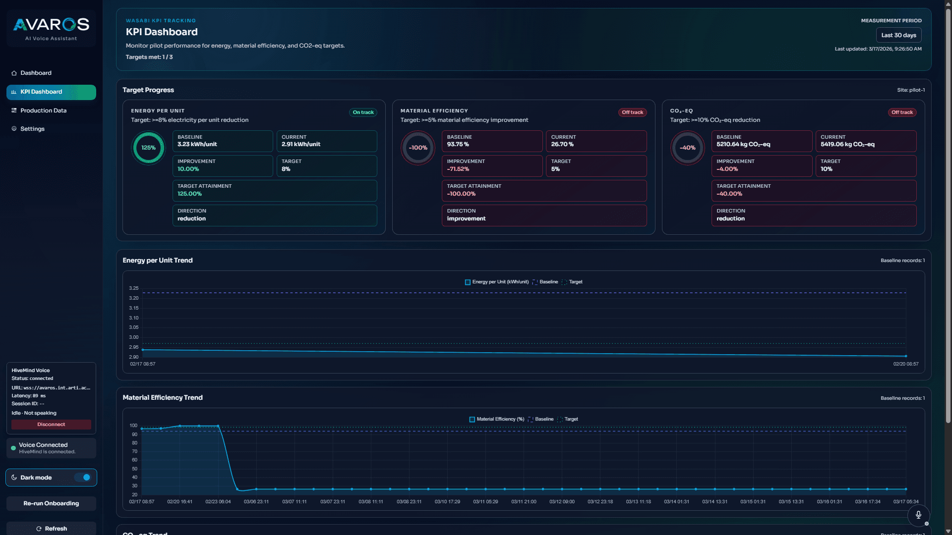Hide the Baseline series in Material Efficiency chart
Screen dimensions: 952x535
[540, 419]
